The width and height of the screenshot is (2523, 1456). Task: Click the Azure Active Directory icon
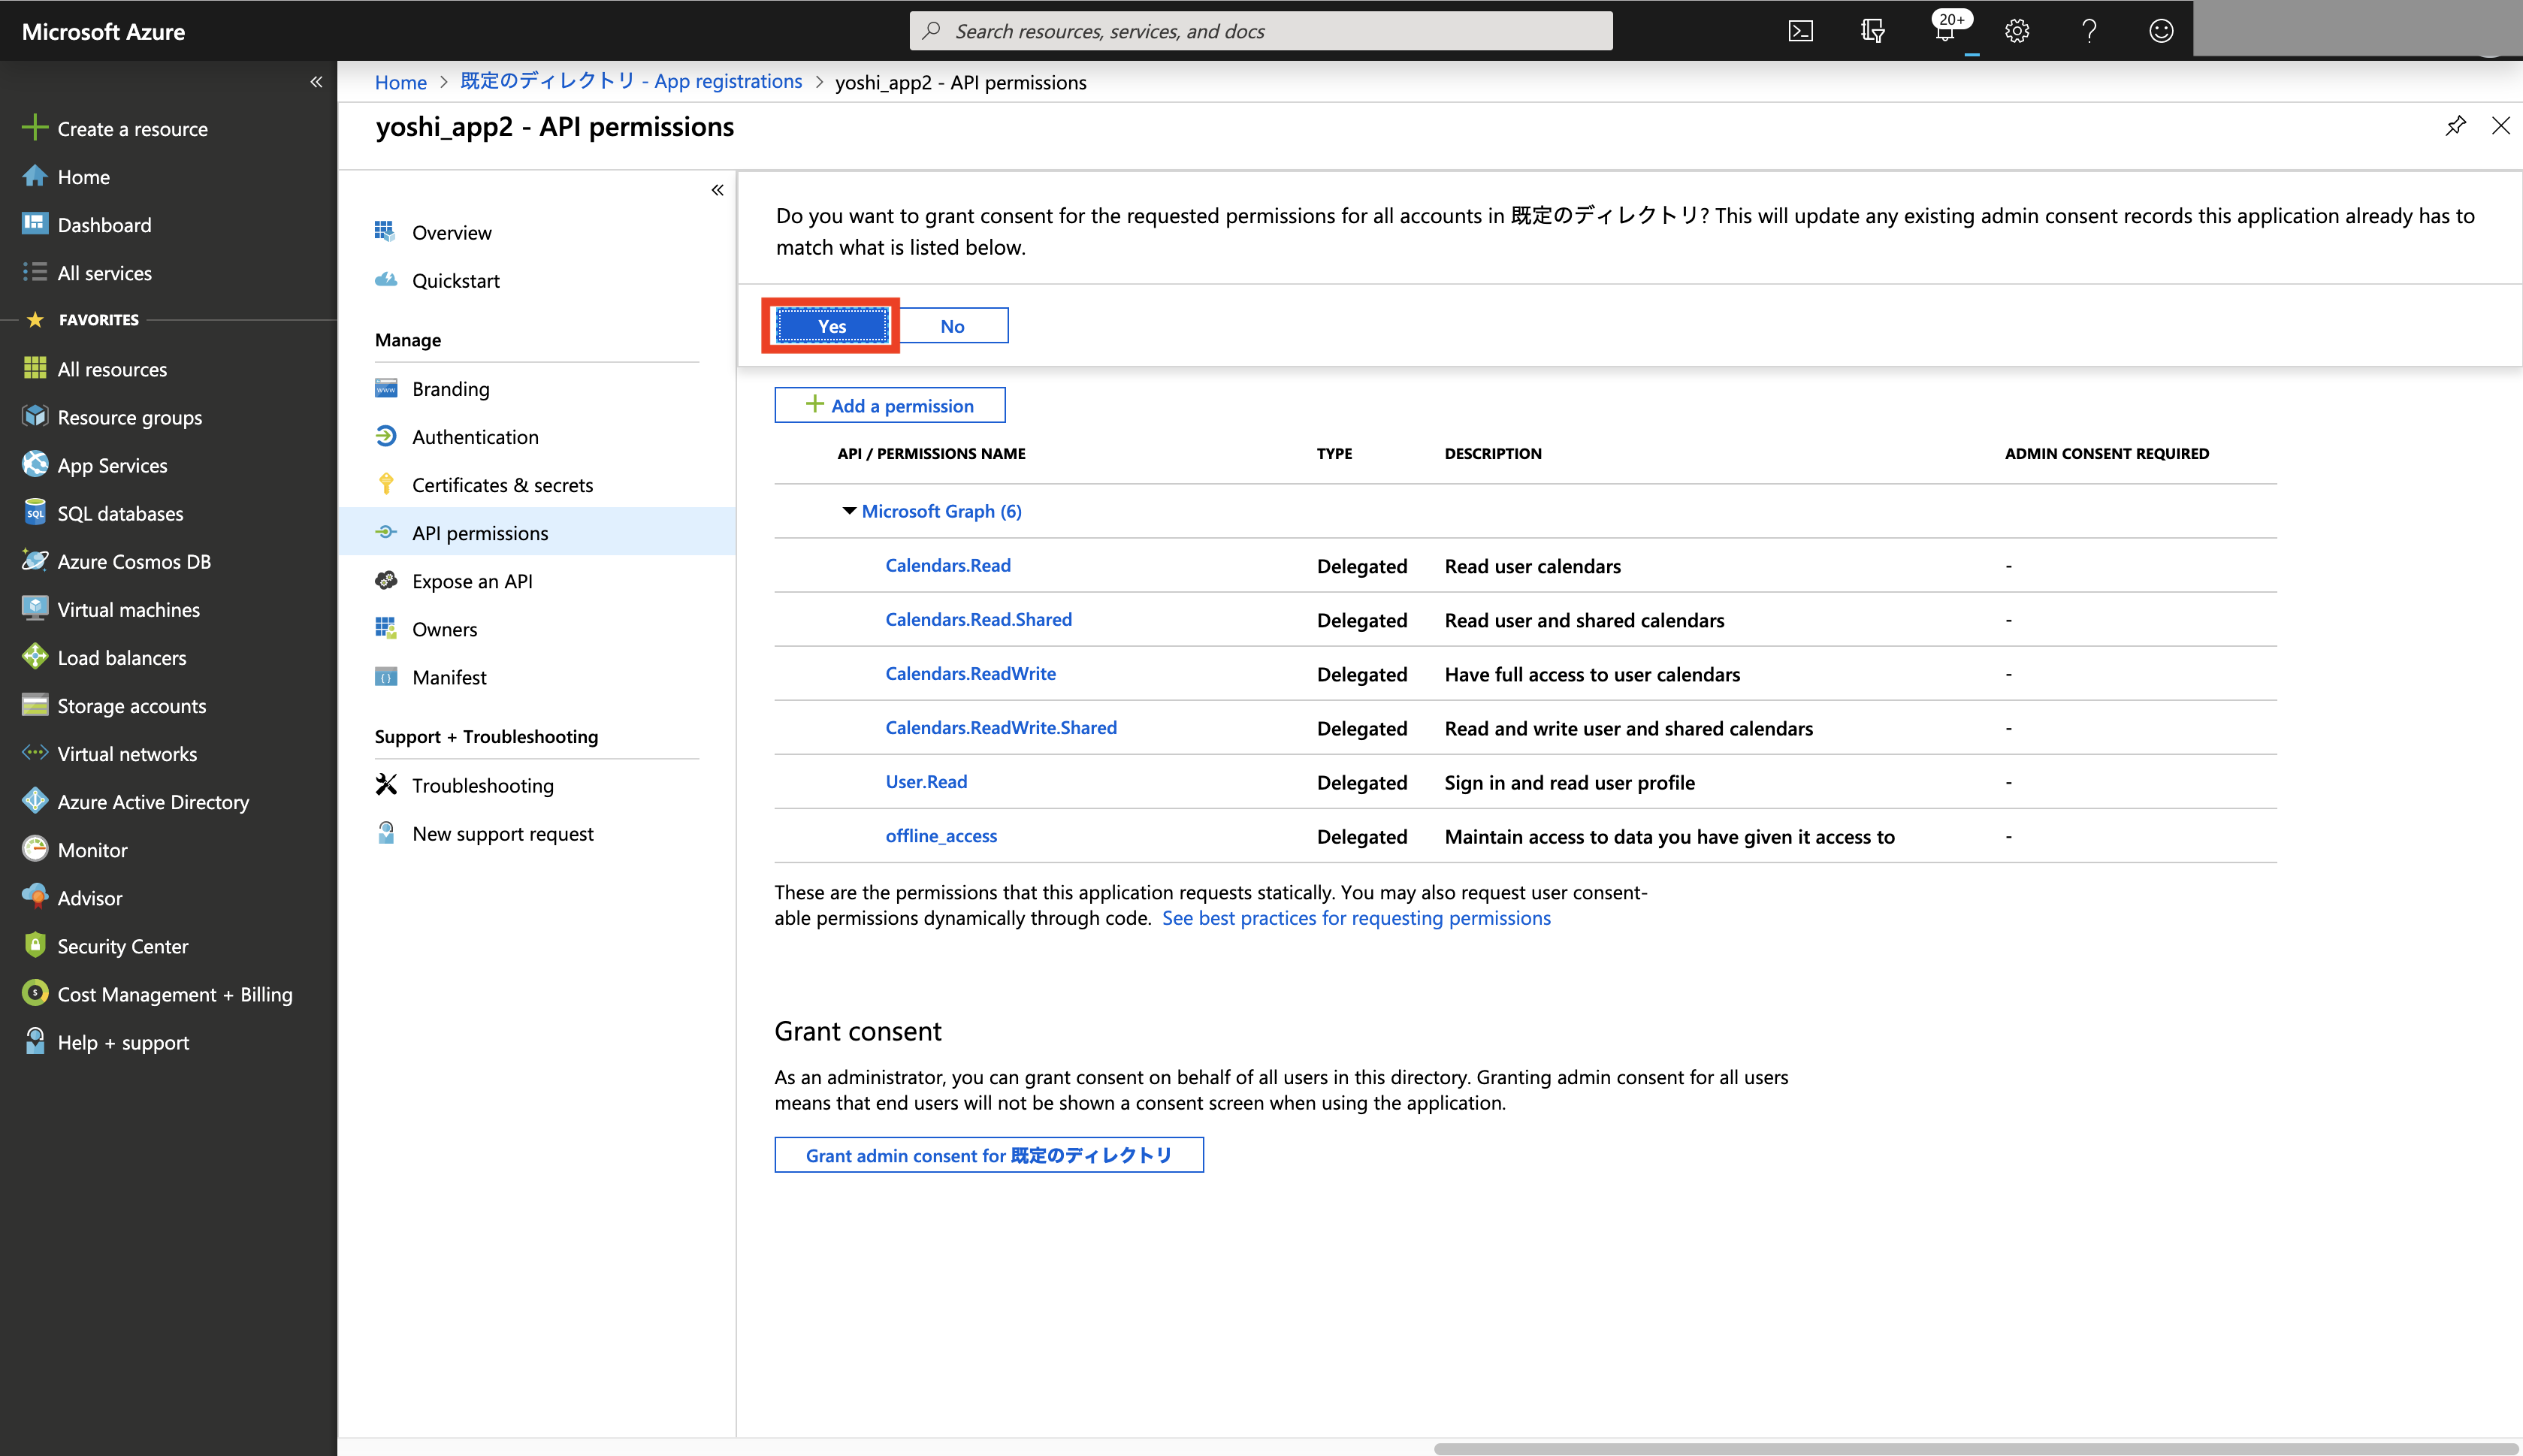(x=35, y=801)
